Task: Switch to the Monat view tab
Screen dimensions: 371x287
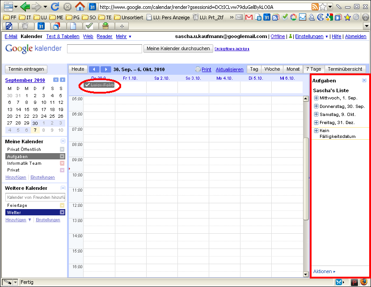Action: pyautogui.click(x=293, y=69)
